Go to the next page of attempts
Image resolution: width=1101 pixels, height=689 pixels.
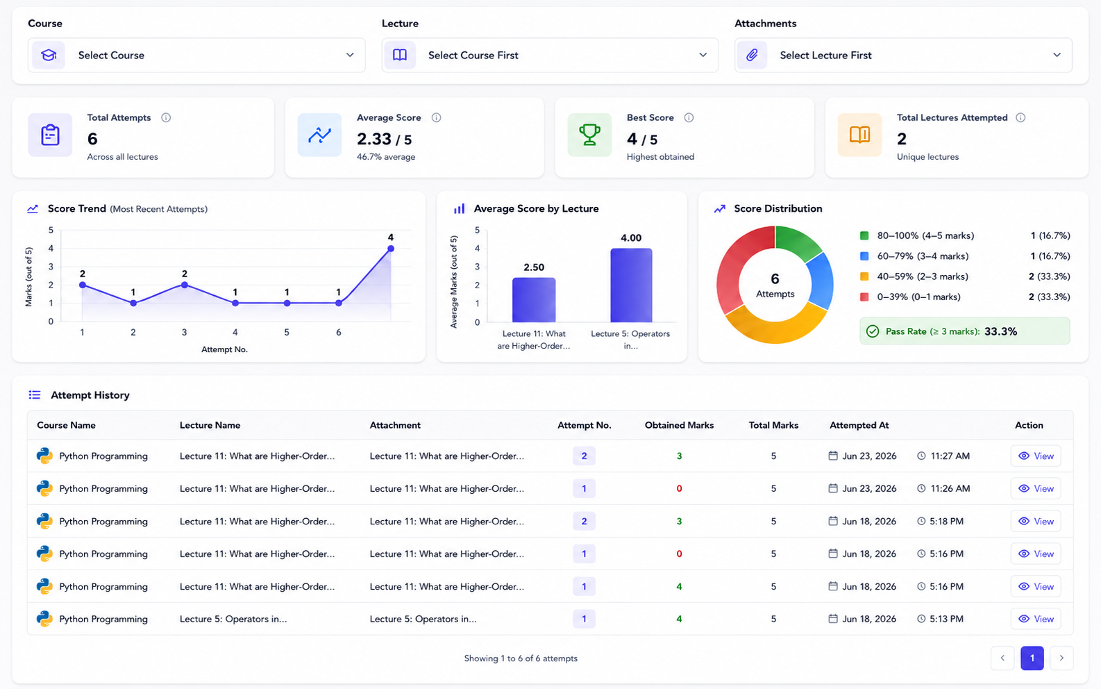pos(1061,658)
